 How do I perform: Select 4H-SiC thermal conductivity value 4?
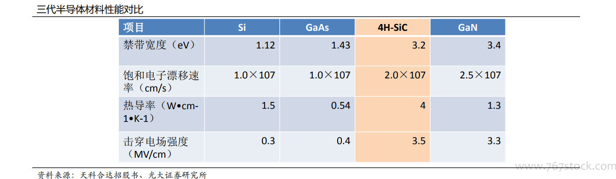tap(423, 106)
